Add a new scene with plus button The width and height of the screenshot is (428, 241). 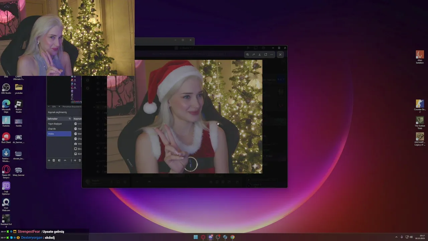tap(49, 160)
